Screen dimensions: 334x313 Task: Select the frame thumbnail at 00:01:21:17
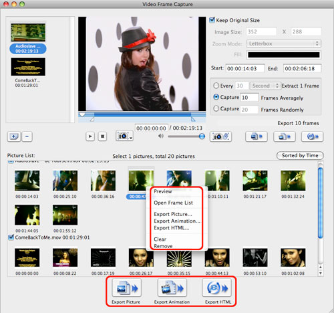point(255,181)
